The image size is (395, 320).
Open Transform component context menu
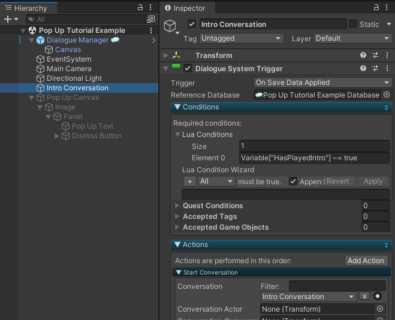click(x=387, y=55)
